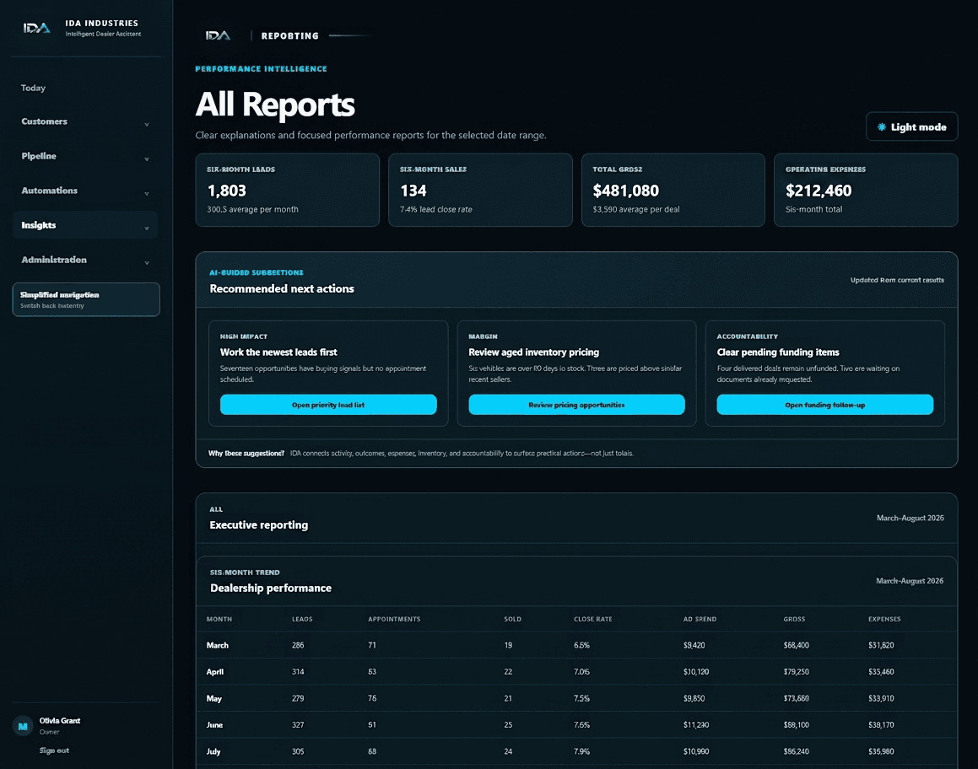Click "Recommended next actions" heading

tap(282, 288)
